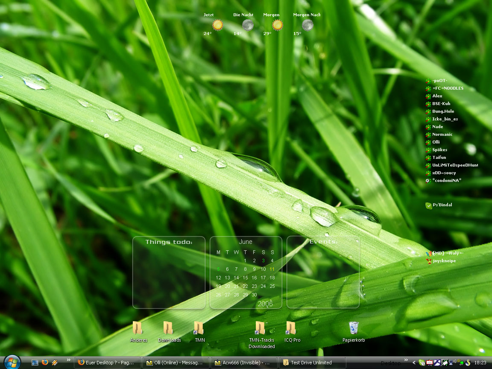
Task: Open the Test Drive Unlimited taskbar window
Action: (x=312, y=363)
